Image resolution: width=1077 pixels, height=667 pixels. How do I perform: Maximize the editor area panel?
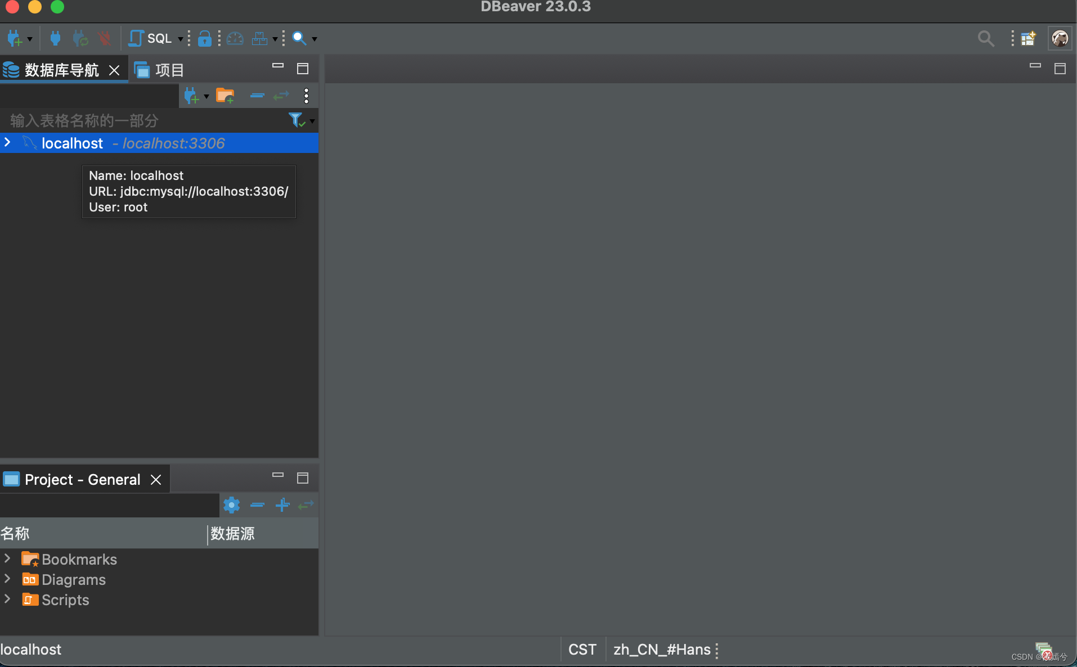click(1060, 69)
